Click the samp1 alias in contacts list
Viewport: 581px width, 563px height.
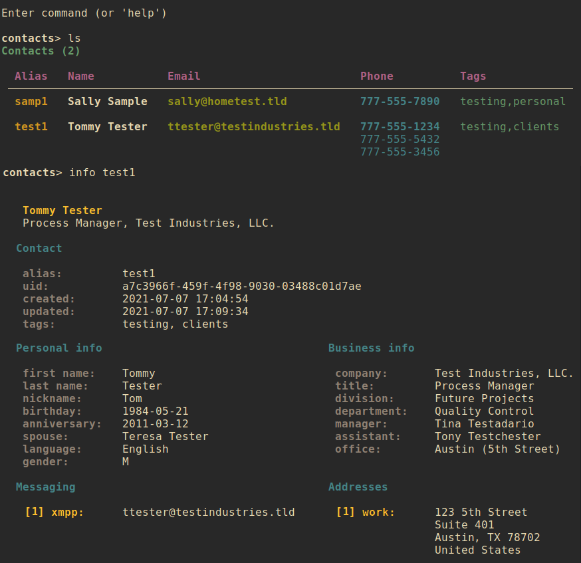(31, 102)
